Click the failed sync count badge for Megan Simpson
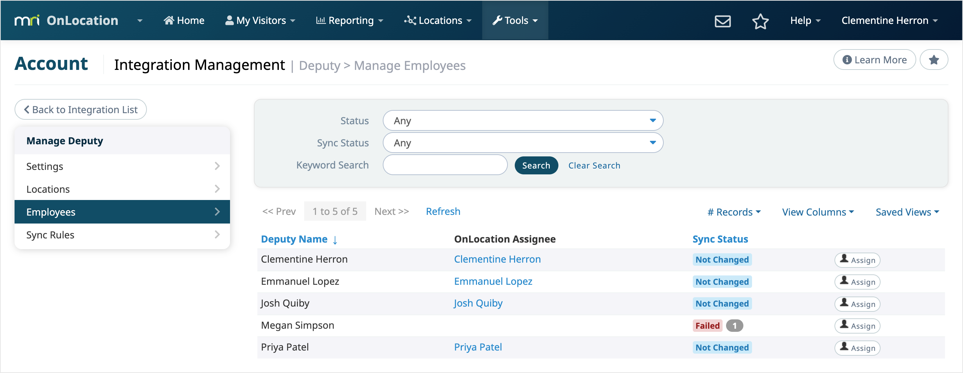 point(734,326)
